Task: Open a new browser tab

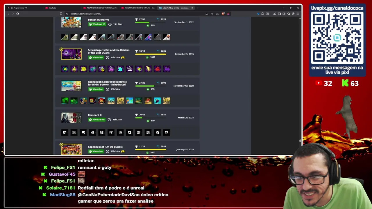Action: point(198,8)
